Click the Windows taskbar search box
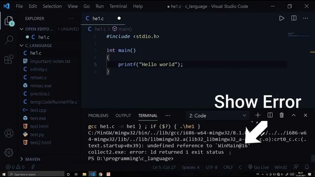The image size is (315, 177). (x=36, y=175)
